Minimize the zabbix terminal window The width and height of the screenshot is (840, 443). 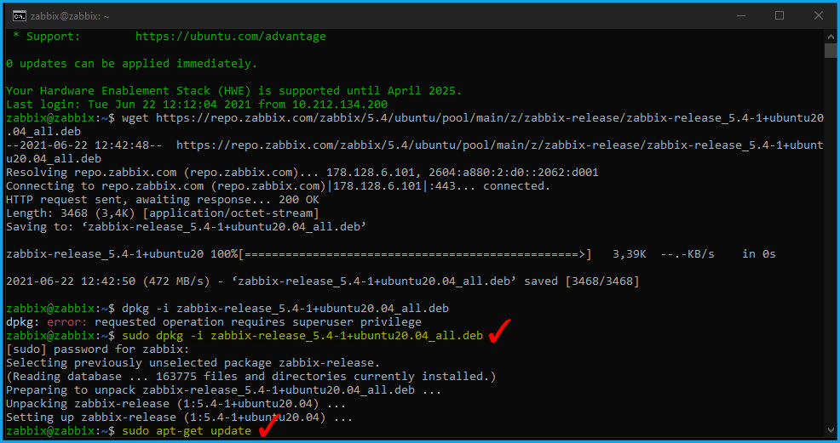point(741,16)
